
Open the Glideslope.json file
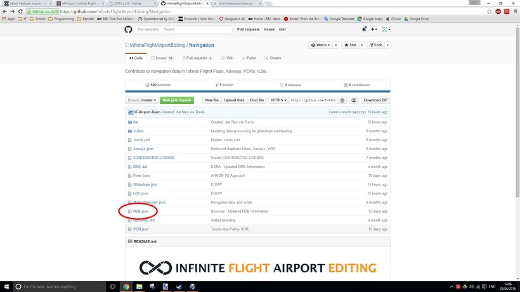point(145,184)
